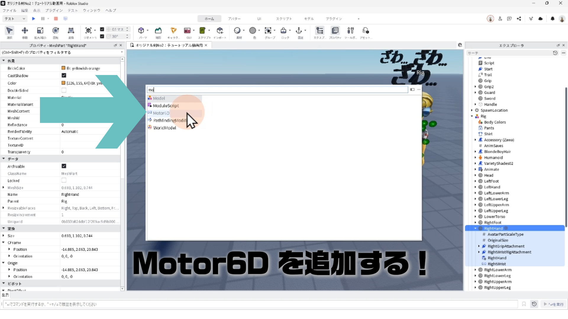Expand the Size property row

pos(4,236)
